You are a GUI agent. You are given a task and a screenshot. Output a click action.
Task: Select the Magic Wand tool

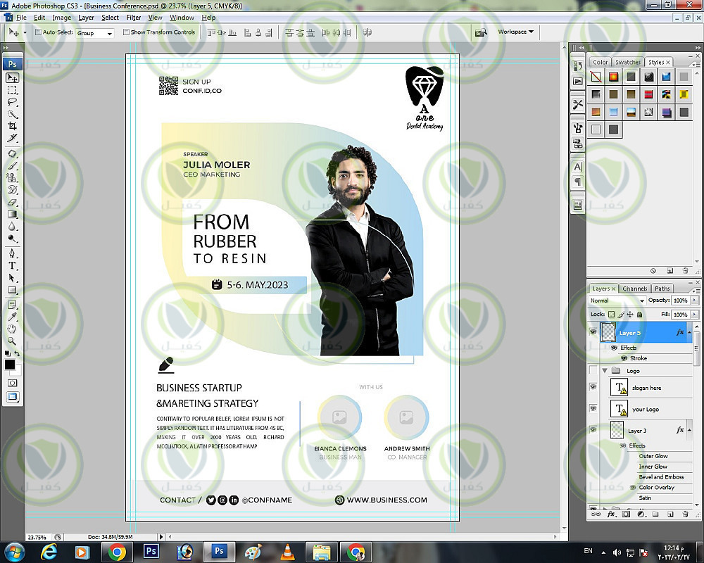coord(12,114)
